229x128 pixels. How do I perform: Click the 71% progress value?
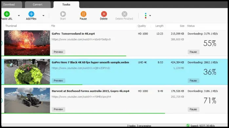click(x=210, y=101)
